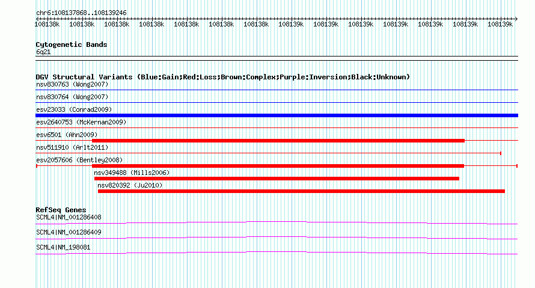Click the 6q21 cytogenetic band bar
Image resolution: width=535 pixels, height=288 pixels.
pos(277,58)
